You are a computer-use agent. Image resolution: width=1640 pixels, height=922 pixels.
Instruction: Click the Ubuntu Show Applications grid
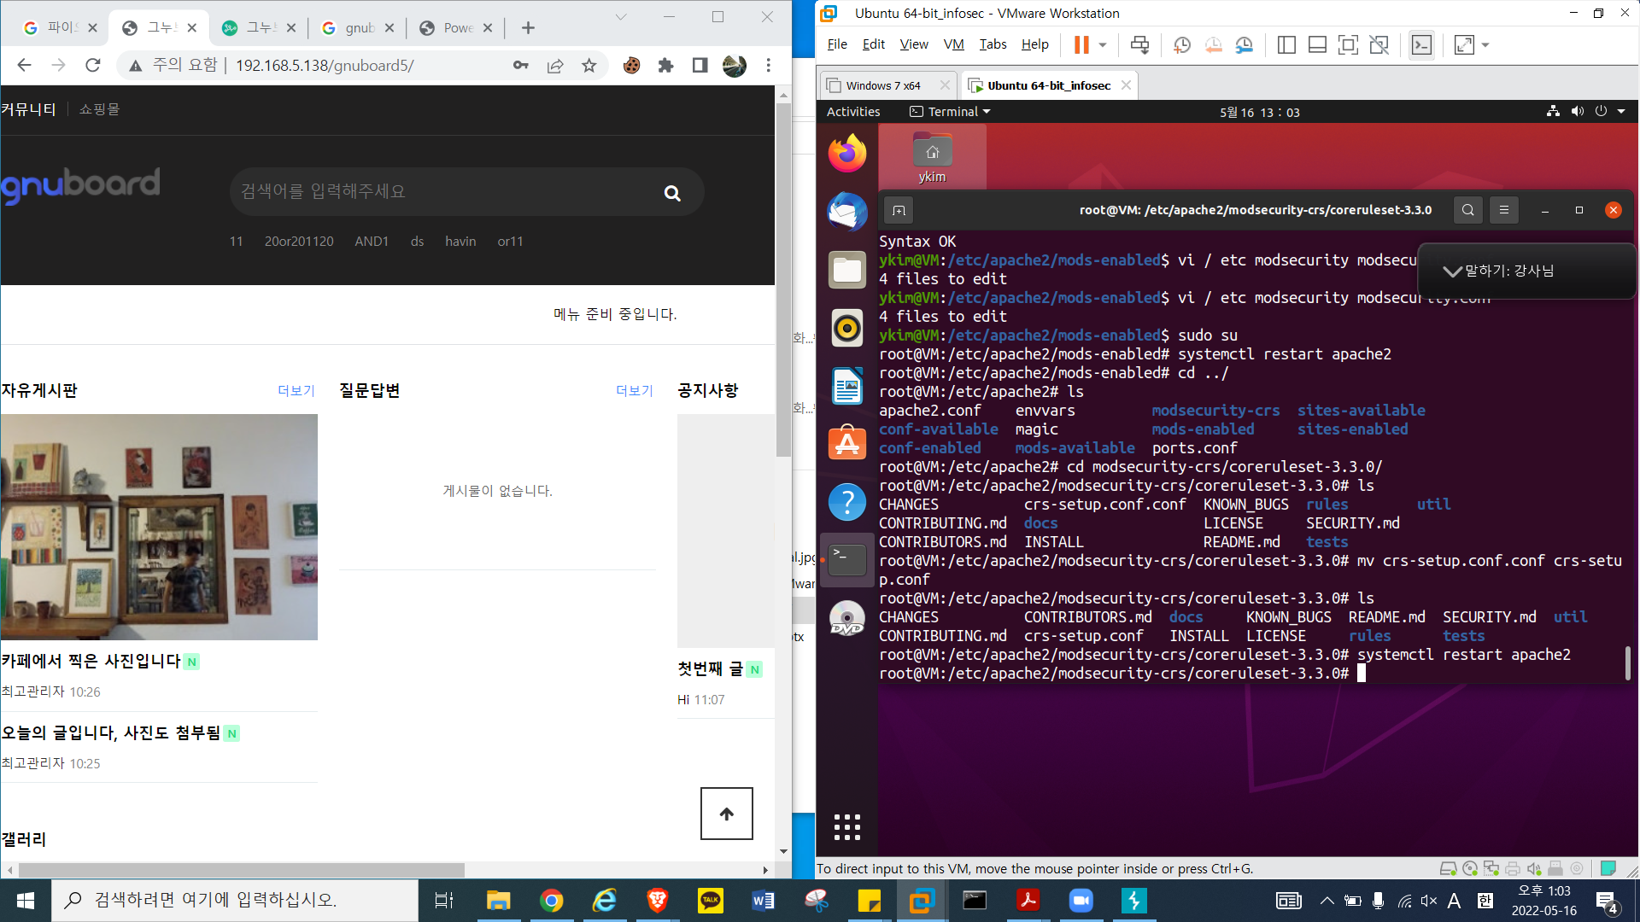pyautogui.click(x=846, y=826)
